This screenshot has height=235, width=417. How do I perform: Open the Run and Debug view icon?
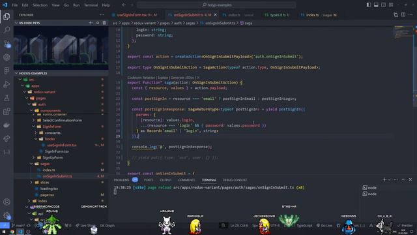pos(7,84)
